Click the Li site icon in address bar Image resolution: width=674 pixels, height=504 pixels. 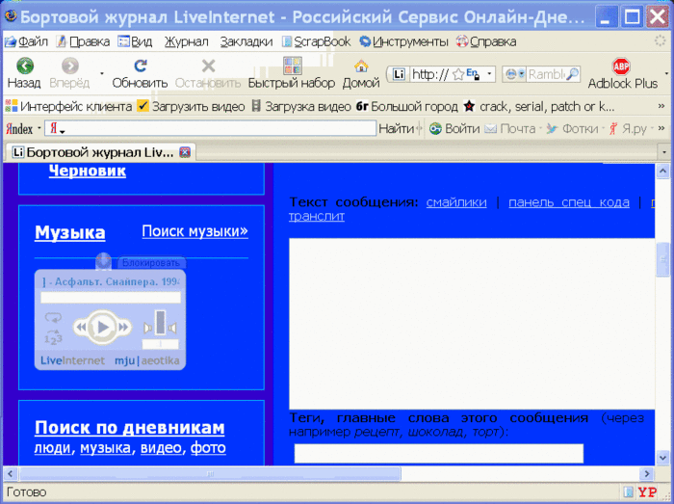click(x=399, y=74)
